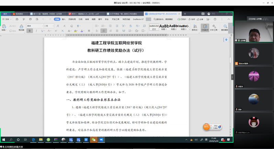This screenshot has height=149, width=274.
Task: Toggle the Document Assistant button
Action: pyautogui.click(x=205, y=27)
